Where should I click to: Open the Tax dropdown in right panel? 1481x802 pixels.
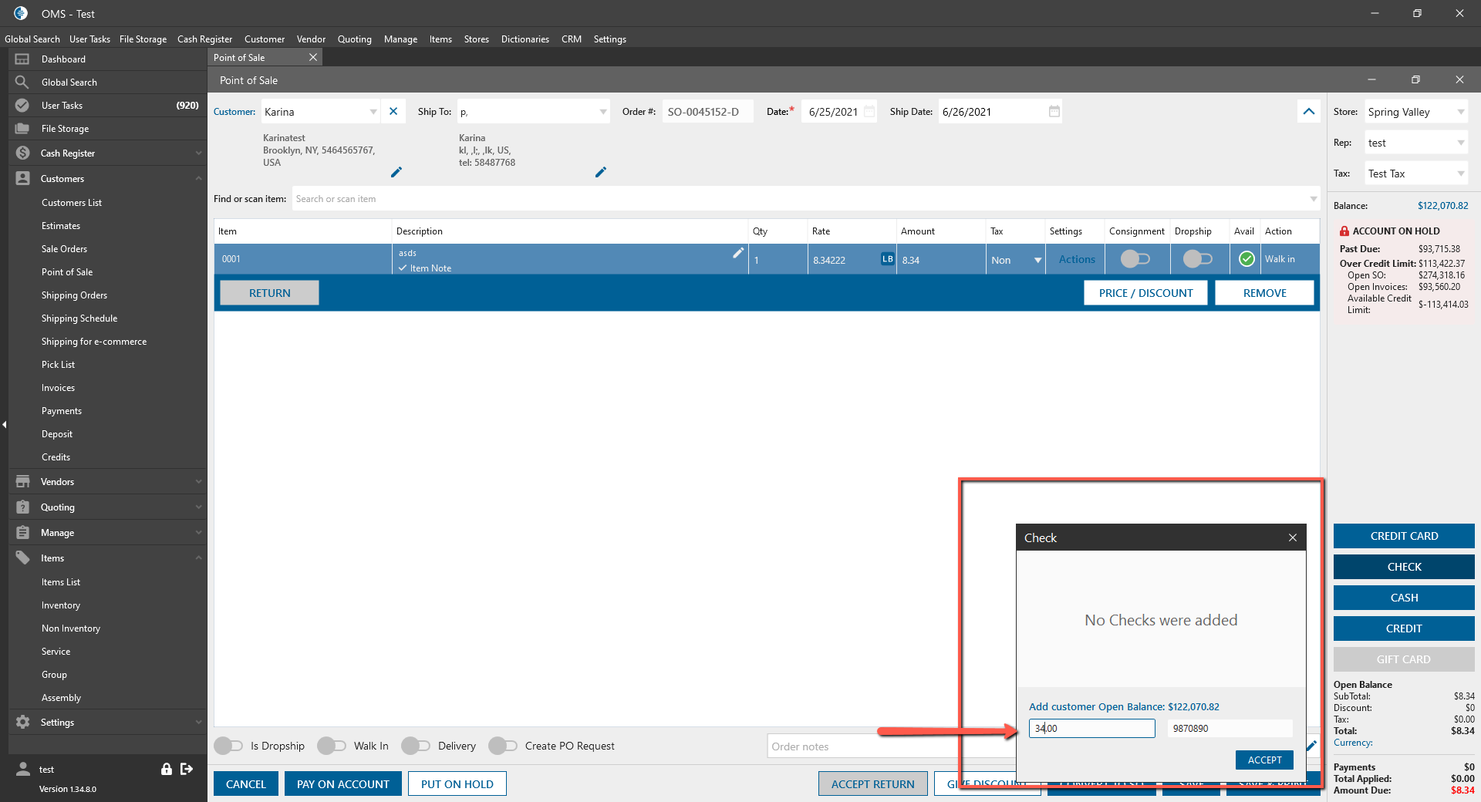tap(1461, 174)
